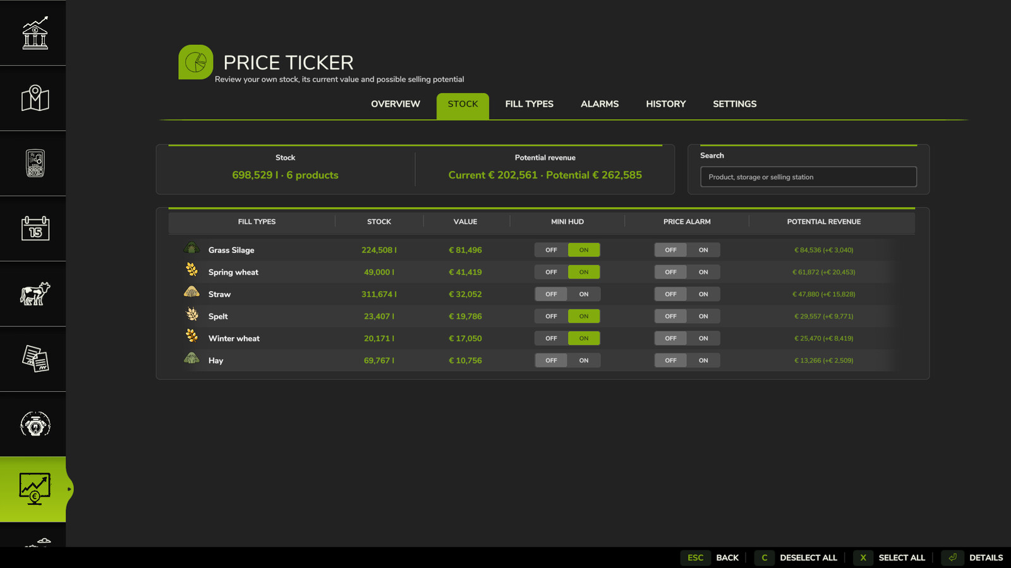Switch to the Fill Types tab
1011x568 pixels.
click(x=529, y=104)
